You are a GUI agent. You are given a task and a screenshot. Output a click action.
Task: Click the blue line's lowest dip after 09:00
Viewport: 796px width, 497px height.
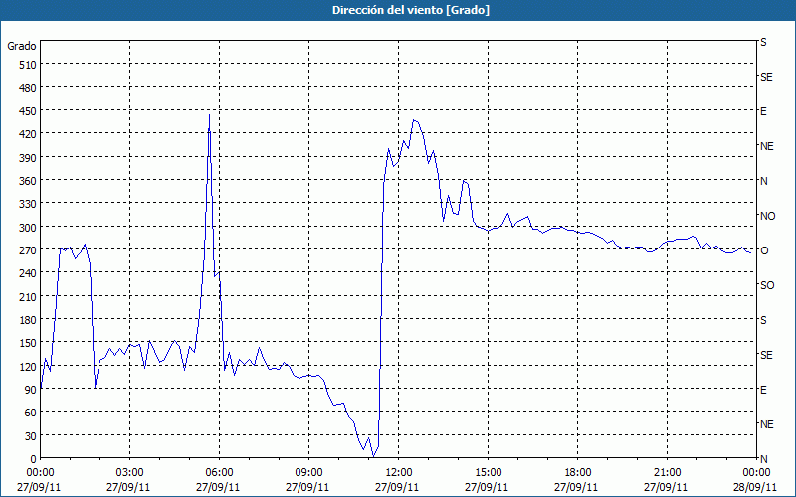coord(374,456)
